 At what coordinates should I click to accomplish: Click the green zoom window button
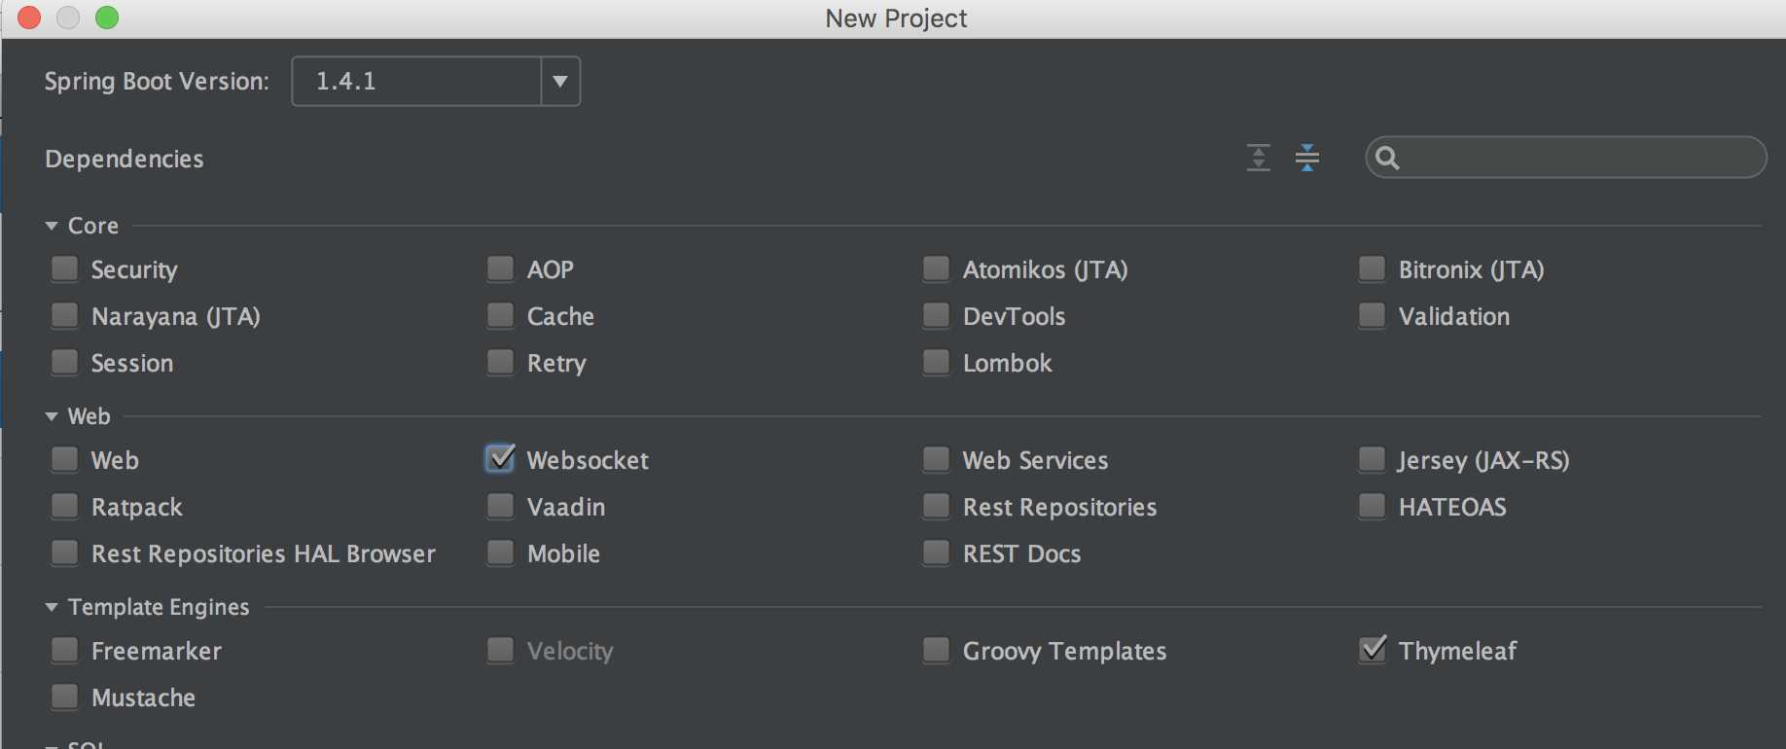pyautogui.click(x=107, y=18)
